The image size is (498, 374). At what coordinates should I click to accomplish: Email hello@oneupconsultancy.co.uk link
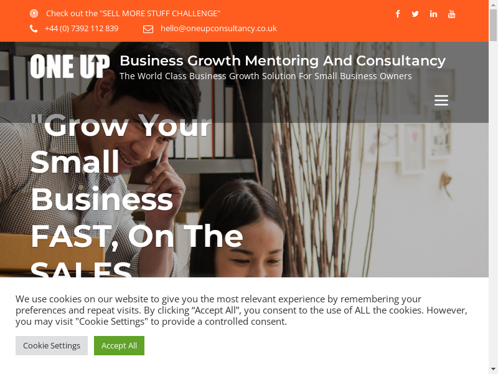click(x=218, y=29)
